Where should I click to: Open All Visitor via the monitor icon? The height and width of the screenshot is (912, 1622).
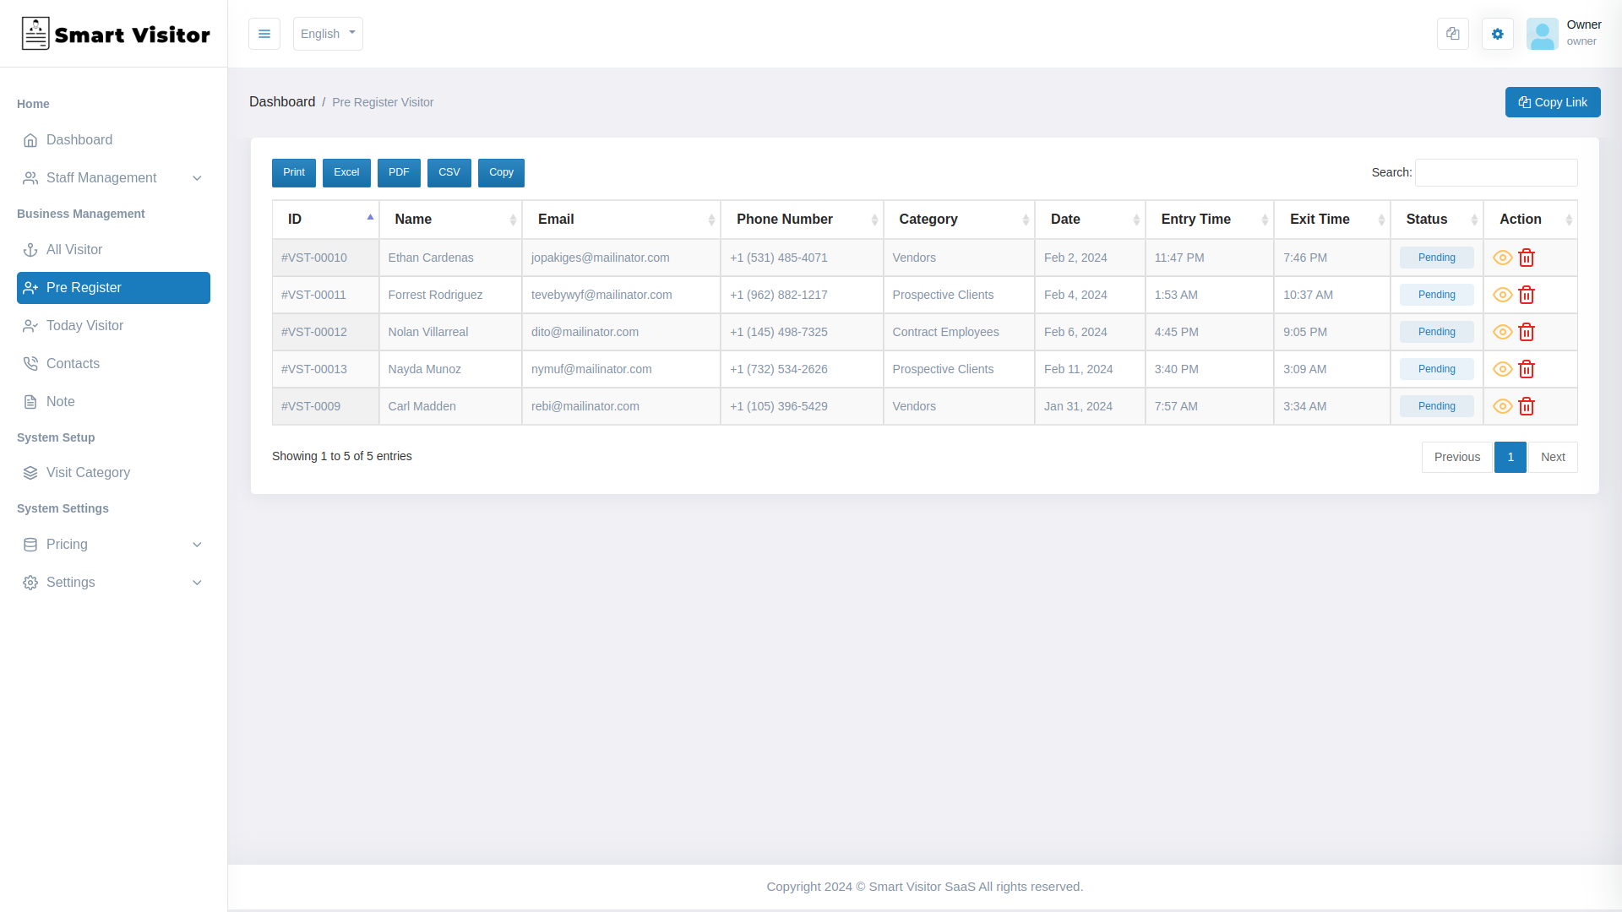(x=30, y=250)
